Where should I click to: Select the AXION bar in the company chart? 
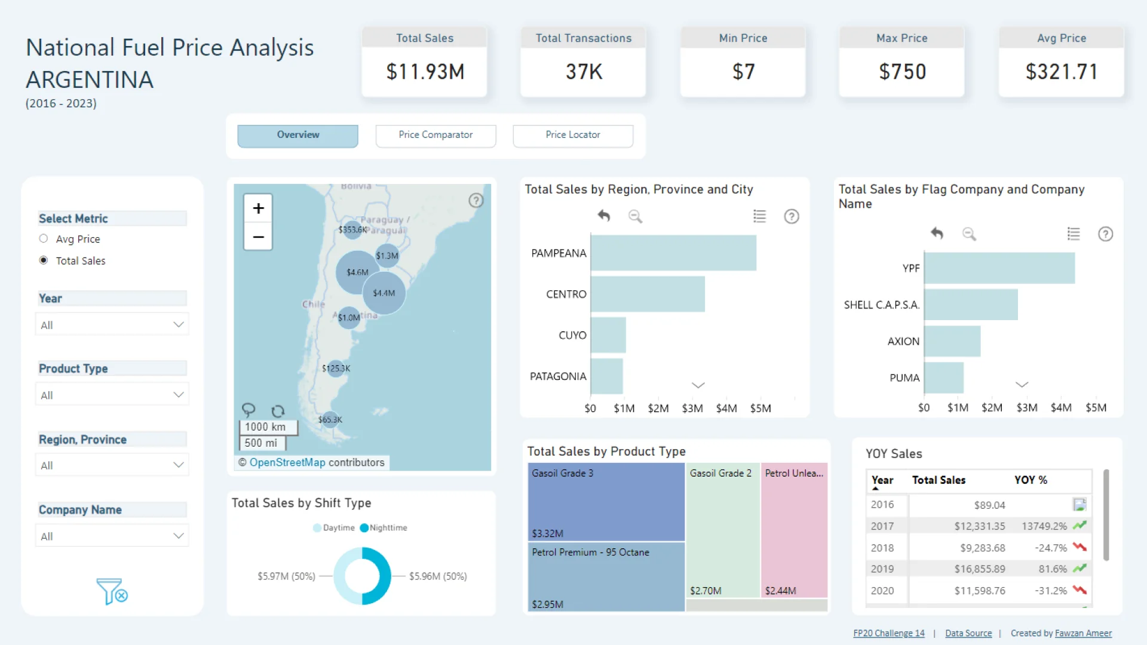[952, 341]
